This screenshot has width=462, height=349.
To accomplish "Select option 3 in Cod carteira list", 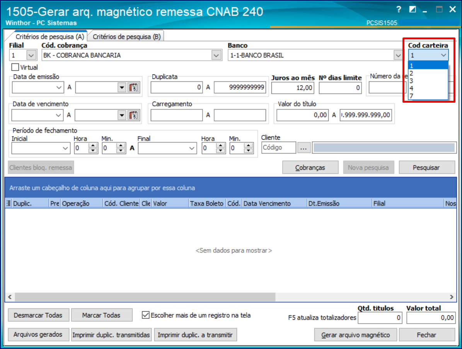I will click(x=428, y=81).
